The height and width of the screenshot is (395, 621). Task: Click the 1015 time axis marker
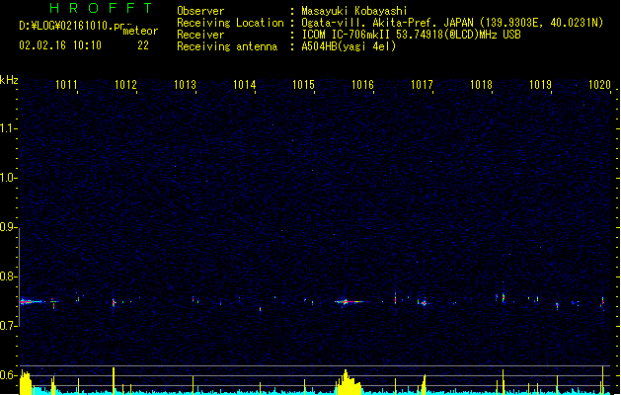click(x=303, y=84)
